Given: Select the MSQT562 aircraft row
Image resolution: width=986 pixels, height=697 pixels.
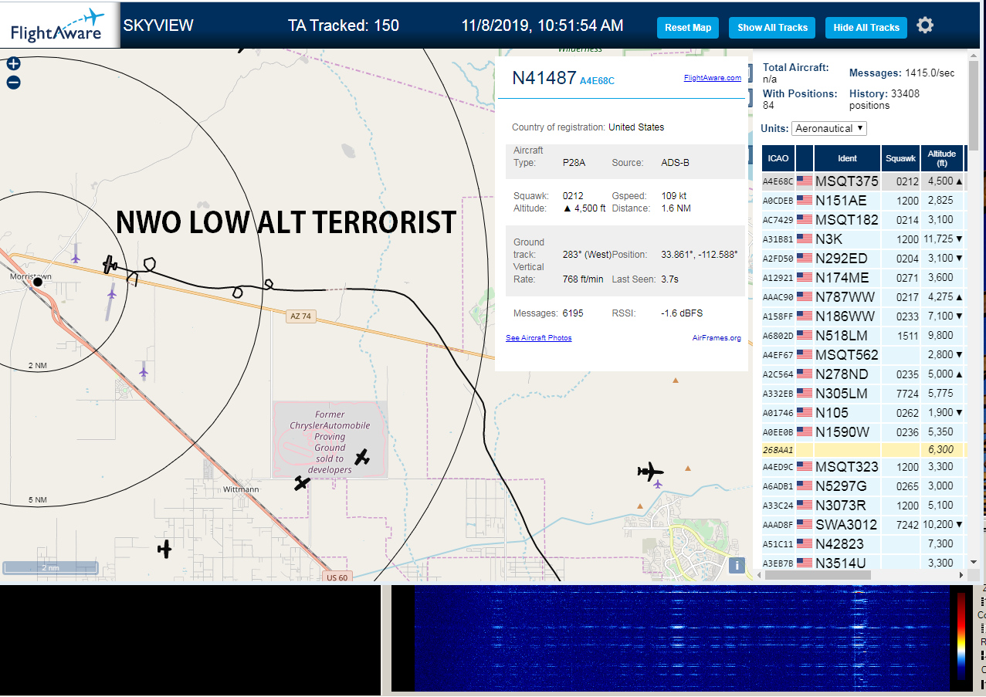Looking at the screenshot, I should (863, 355).
